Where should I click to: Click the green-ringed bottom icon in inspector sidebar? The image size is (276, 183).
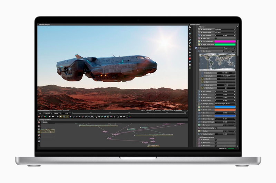click(x=190, y=68)
